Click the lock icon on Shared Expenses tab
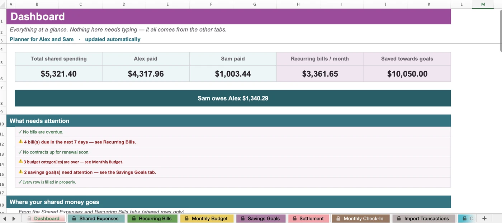Viewport: 502px width, 223px height. coord(74,218)
